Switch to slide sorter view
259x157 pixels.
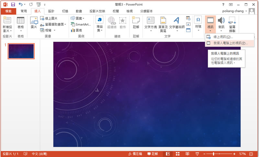click(177, 154)
